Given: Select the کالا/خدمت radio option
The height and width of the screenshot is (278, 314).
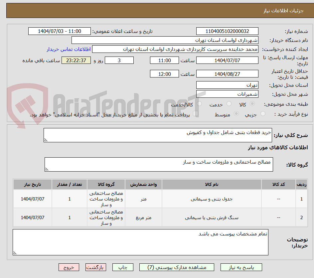Looking at the screenshot, I should [200, 103].
